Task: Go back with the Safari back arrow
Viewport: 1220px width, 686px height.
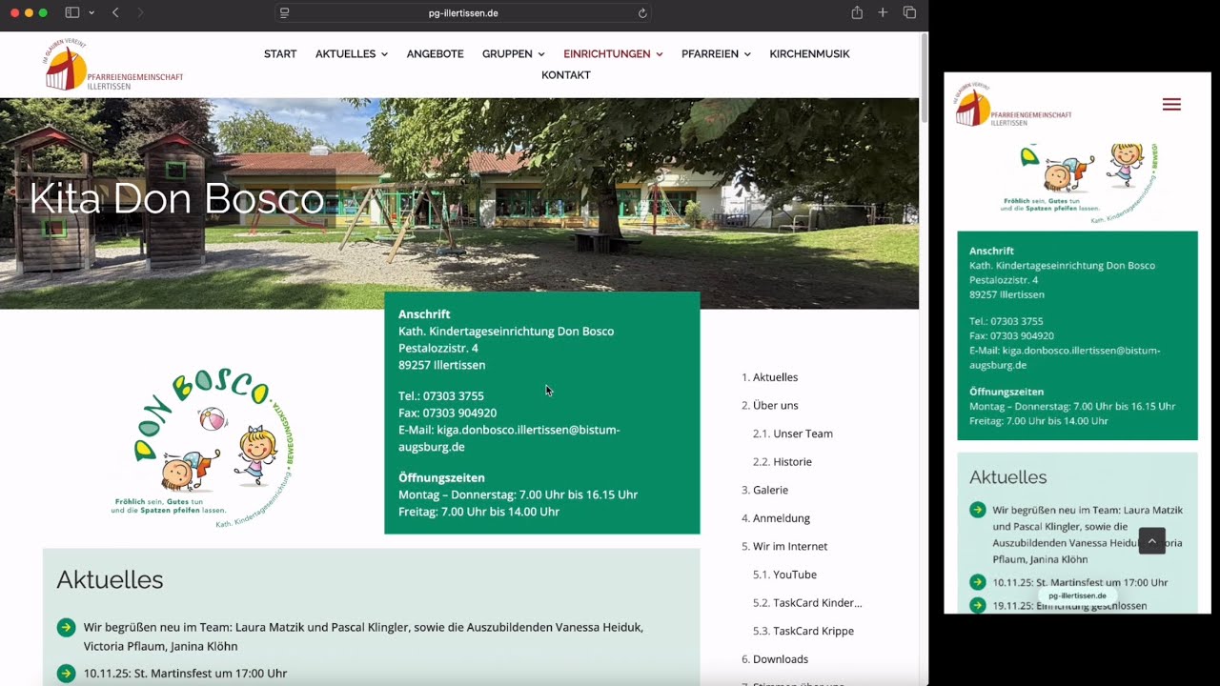Action: pyautogui.click(x=115, y=12)
